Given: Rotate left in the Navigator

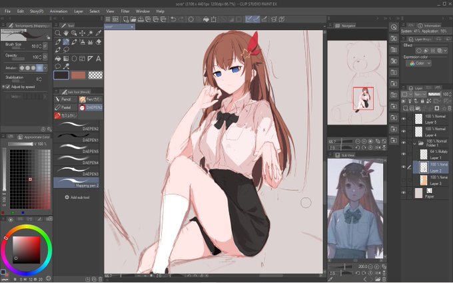Looking at the screenshot, I should click(358, 148).
